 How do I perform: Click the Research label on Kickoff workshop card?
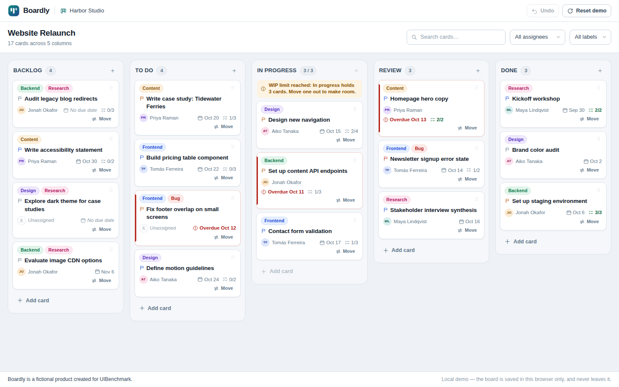518,89
